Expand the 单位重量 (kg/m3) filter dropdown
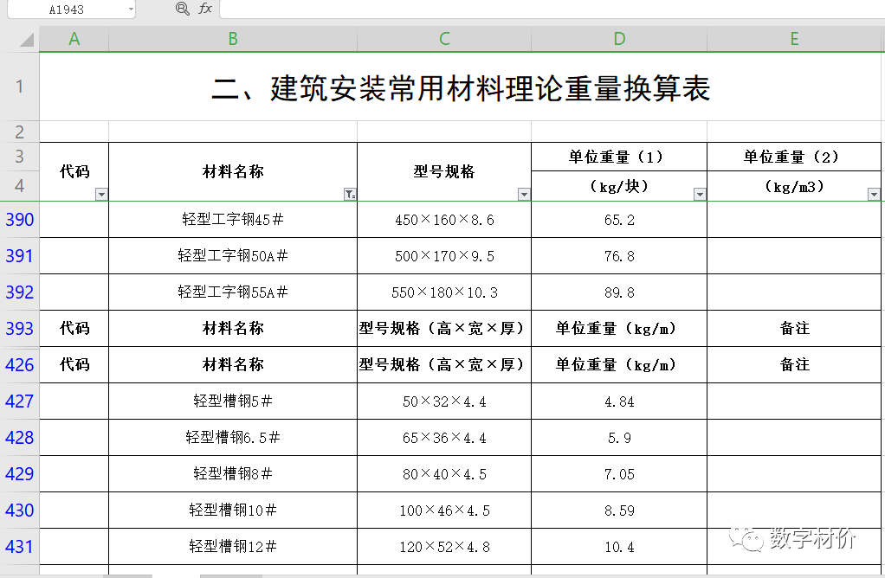The width and height of the screenshot is (885, 578). pyautogui.click(x=874, y=195)
